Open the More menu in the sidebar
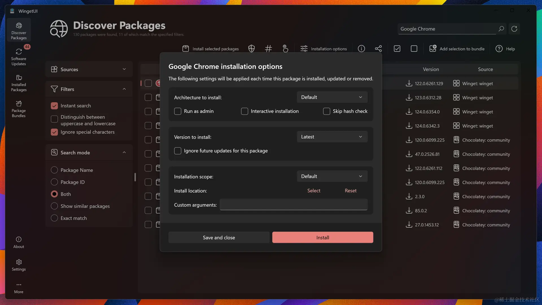Image resolution: width=542 pixels, height=305 pixels. point(19,287)
